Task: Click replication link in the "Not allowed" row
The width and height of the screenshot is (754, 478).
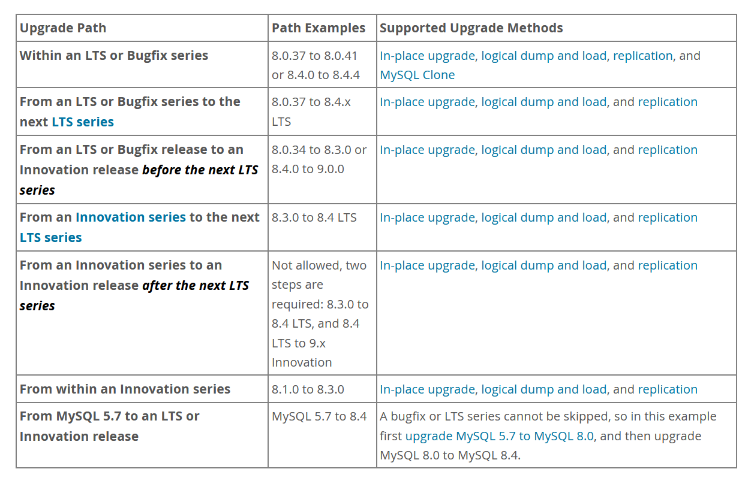Action: point(667,265)
